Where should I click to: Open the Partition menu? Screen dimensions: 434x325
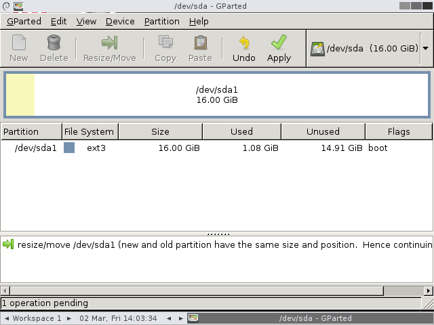click(x=161, y=21)
